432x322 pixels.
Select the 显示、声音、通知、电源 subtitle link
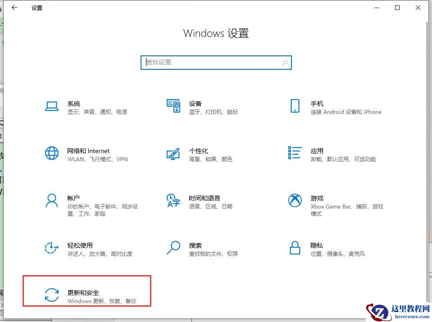pyautogui.click(x=99, y=112)
